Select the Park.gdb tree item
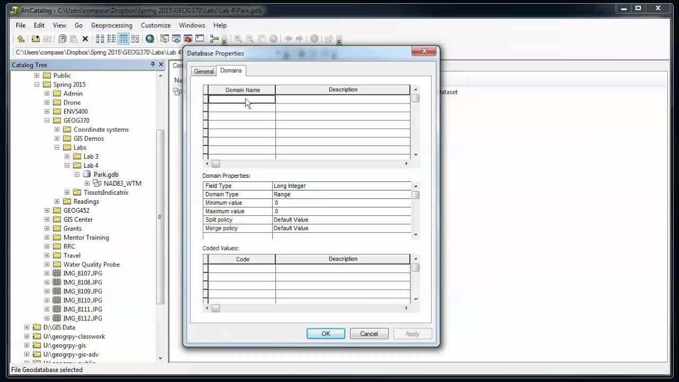679x382 pixels. pos(106,175)
